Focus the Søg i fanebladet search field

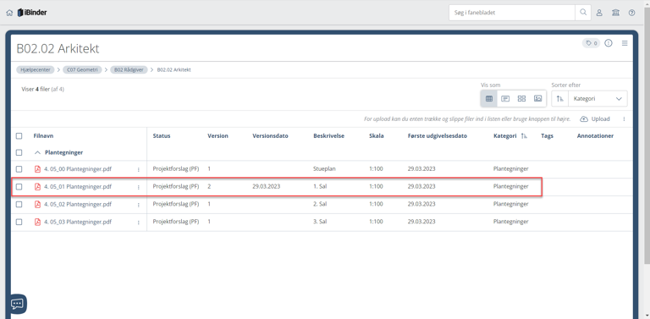coord(512,13)
